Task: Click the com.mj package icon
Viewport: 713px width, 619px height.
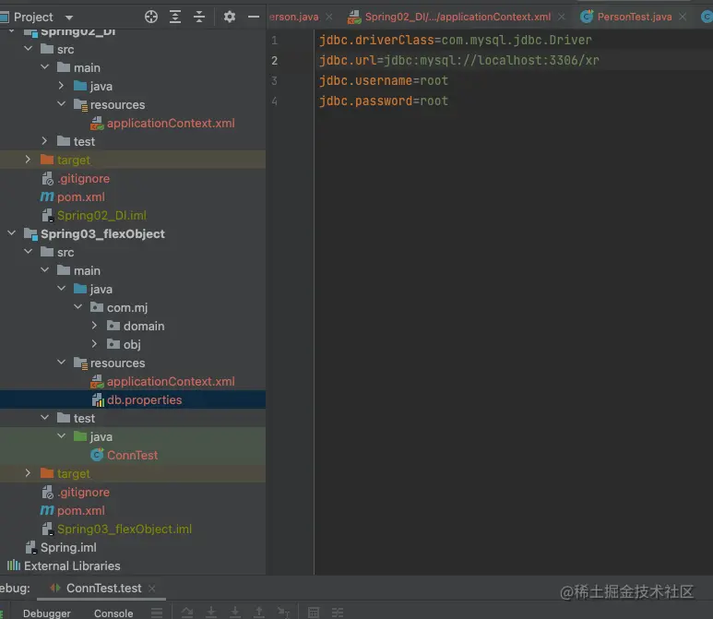Action: [97, 307]
